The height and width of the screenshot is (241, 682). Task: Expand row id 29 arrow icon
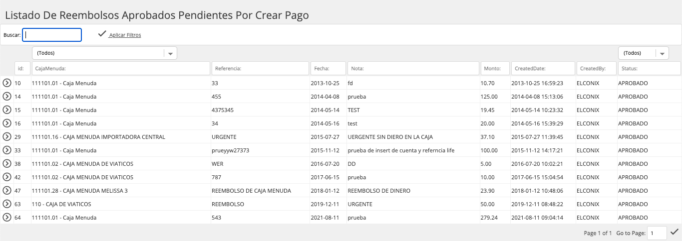pos(7,137)
